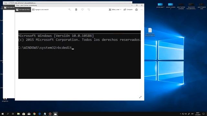Maximize the front Photos window
The width and height of the screenshot is (207, 116).
pyautogui.click(x=137, y=5)
